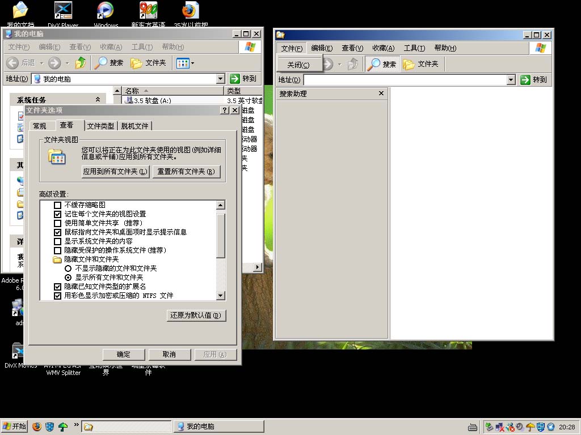Click Cancel (取消) in Folder Options
The height and width of the screenshot is (435, 581).
point(169,355)
